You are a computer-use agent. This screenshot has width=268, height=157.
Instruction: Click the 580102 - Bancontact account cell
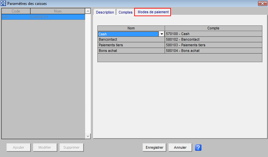213,39
